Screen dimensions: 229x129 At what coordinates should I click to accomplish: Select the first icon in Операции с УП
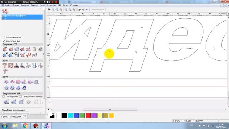click(5, 49)
